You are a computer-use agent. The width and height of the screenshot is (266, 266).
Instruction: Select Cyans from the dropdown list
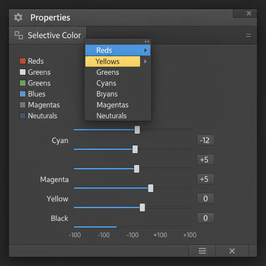[106, 83]
